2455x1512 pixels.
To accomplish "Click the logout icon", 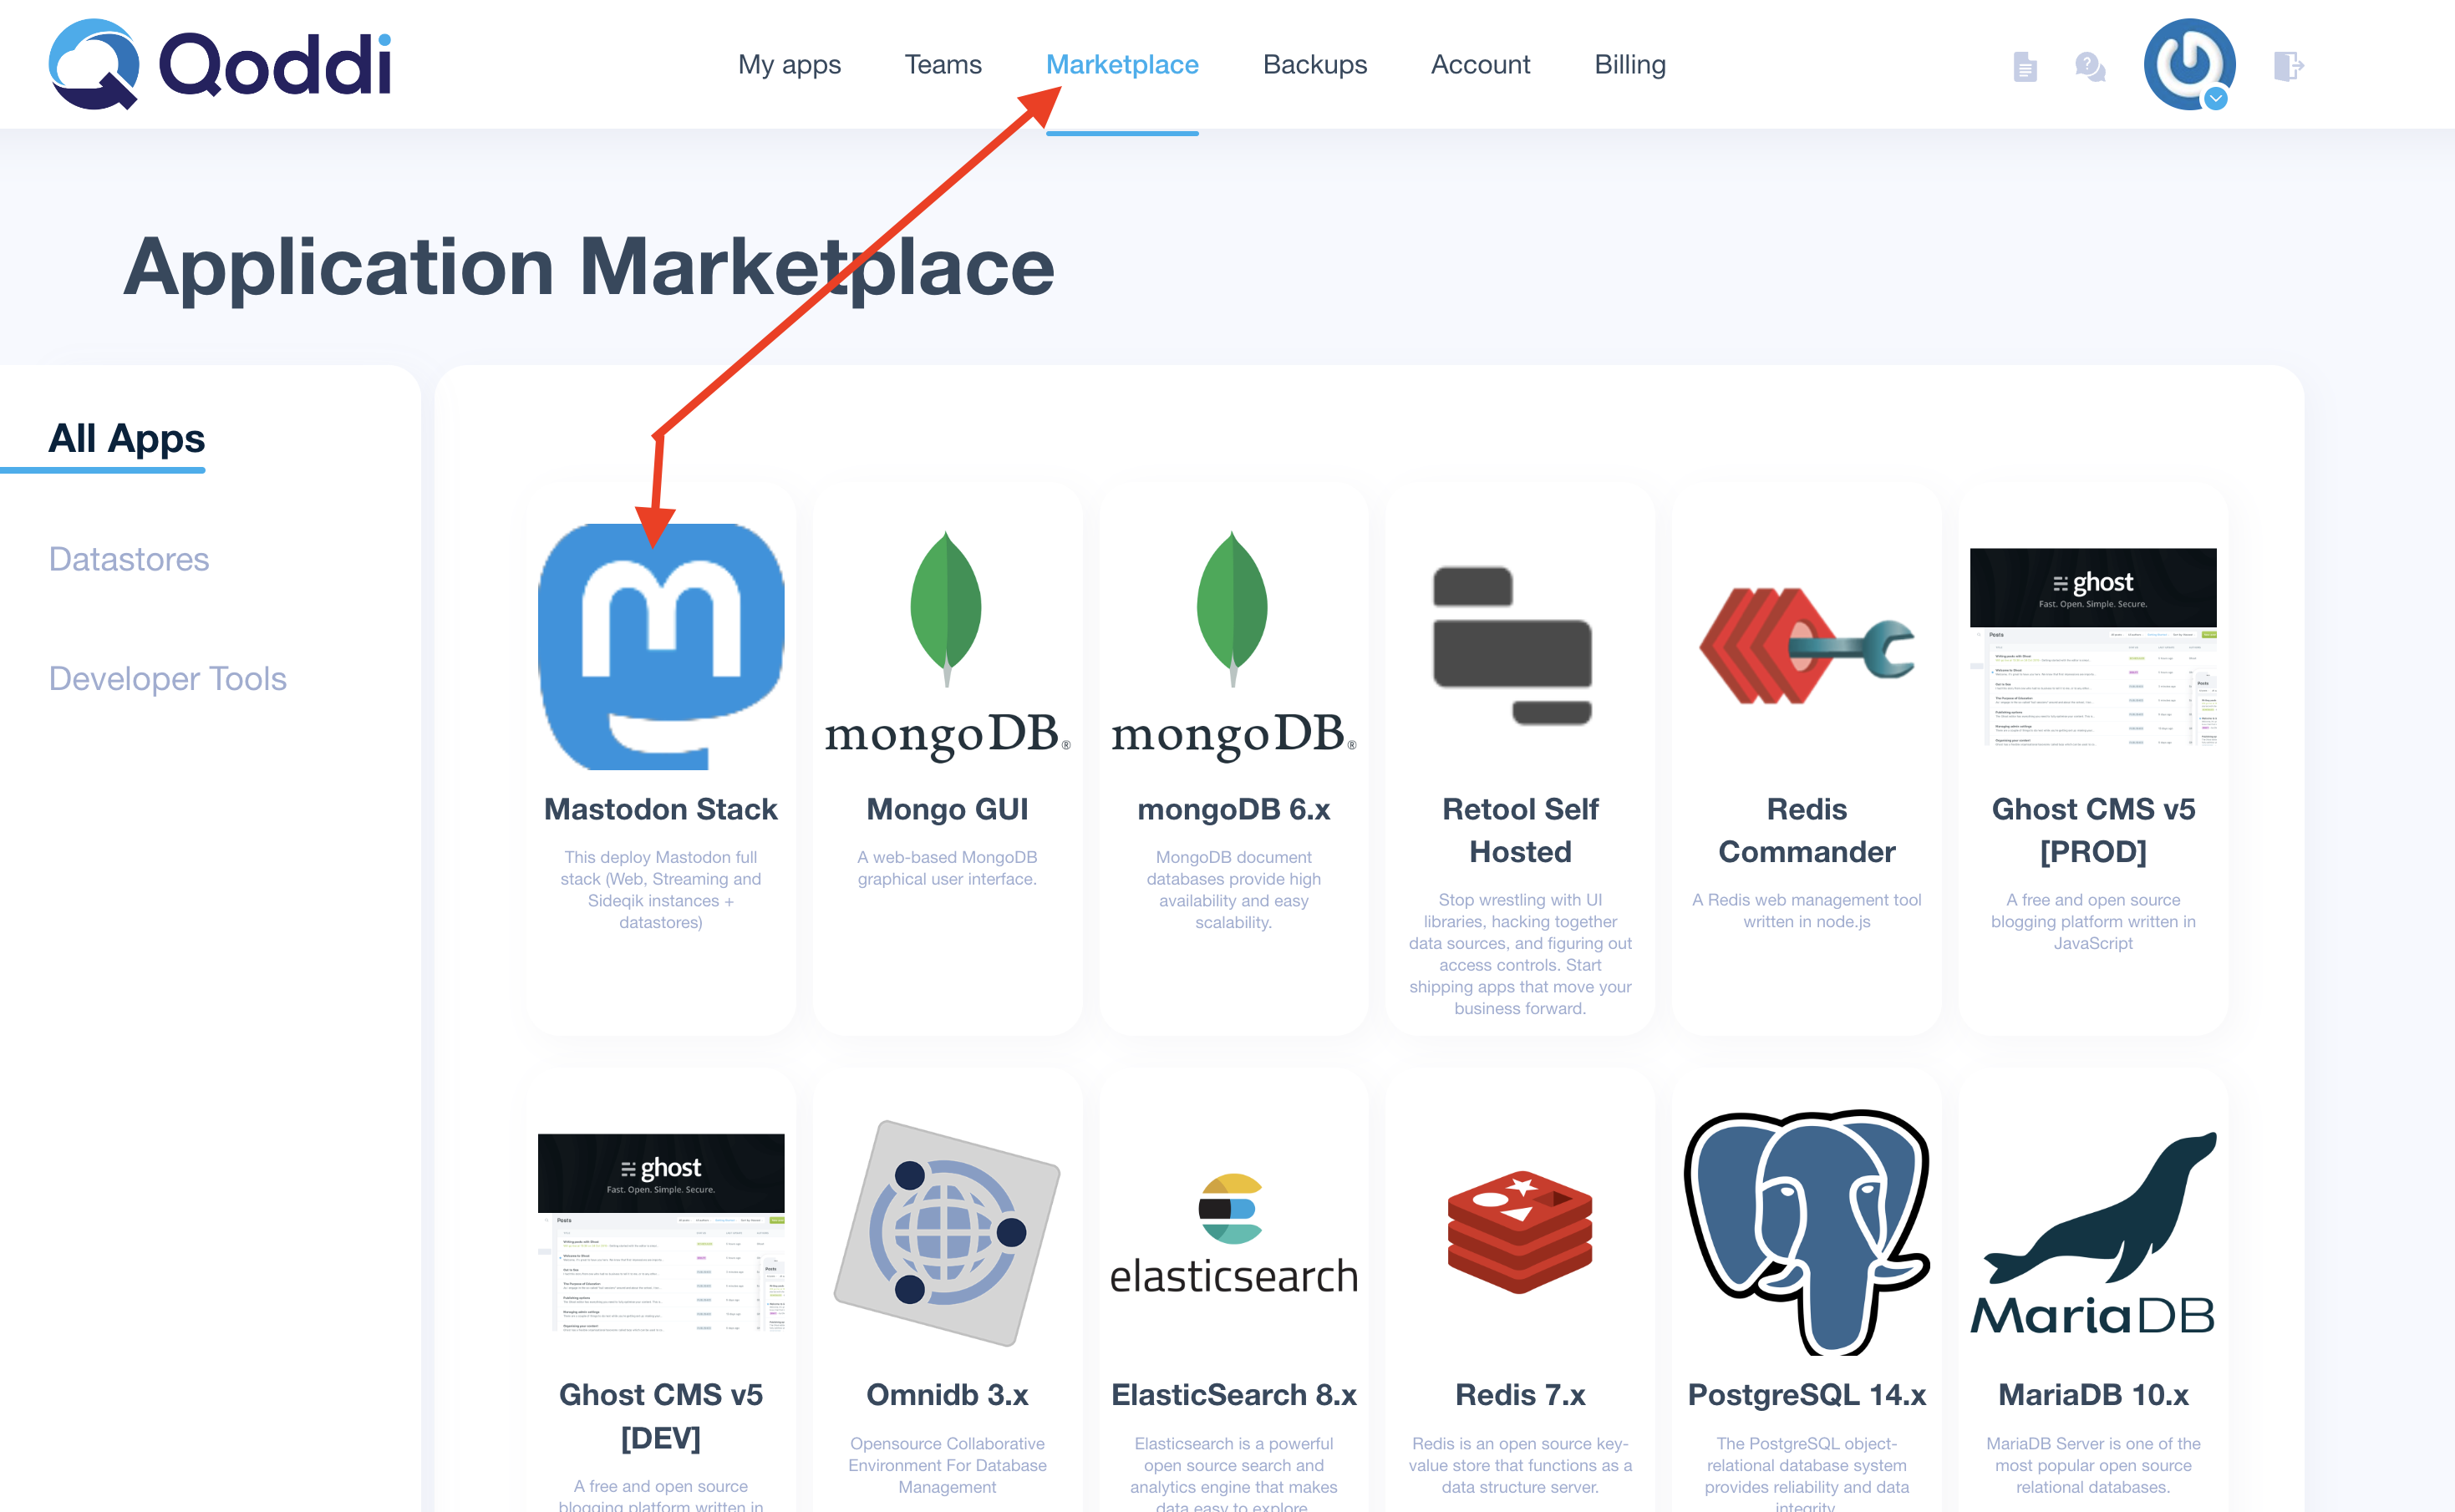I will click(2288, 67).
